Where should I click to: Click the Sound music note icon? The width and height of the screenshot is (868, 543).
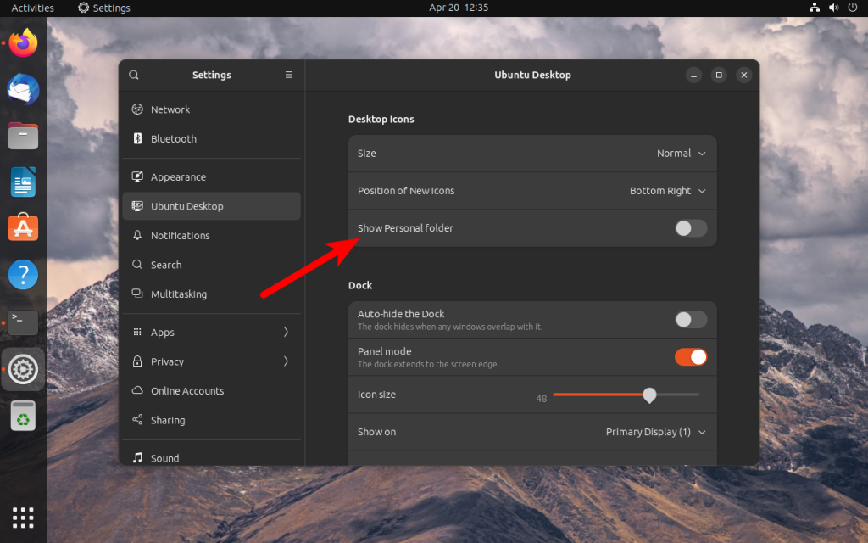coord(137,458)
